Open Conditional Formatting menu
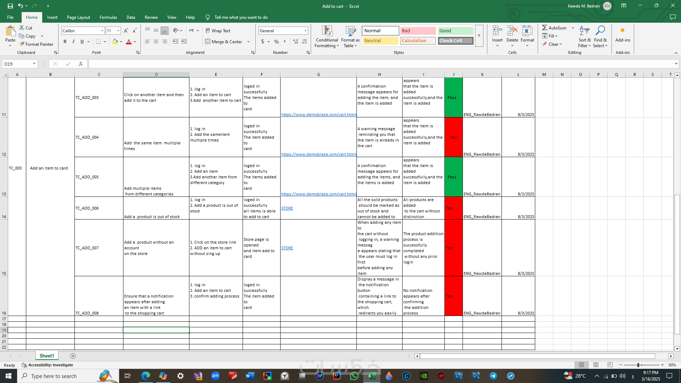 (x=327, y=37)
